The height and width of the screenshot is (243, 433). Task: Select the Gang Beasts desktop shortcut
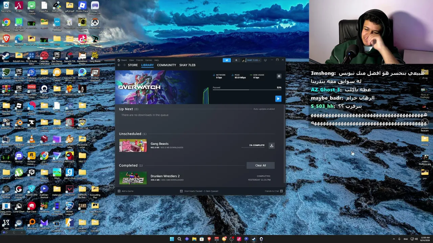click(95, 57)
